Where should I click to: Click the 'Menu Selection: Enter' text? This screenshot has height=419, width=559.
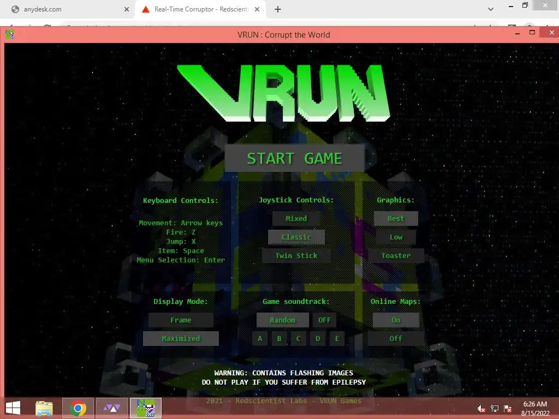click(x=181, y=260)
